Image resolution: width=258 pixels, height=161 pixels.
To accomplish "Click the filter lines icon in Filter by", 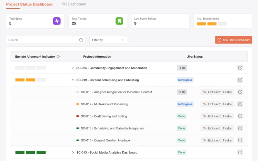I will click(x=123, y=40).
